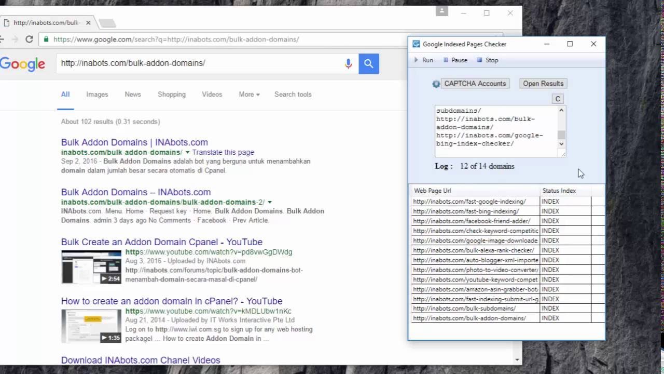Image resolution: width=664 pixels, height=374 pixels.
Task: Select the bulk-addon-domains result row
Action: [508, 318]
